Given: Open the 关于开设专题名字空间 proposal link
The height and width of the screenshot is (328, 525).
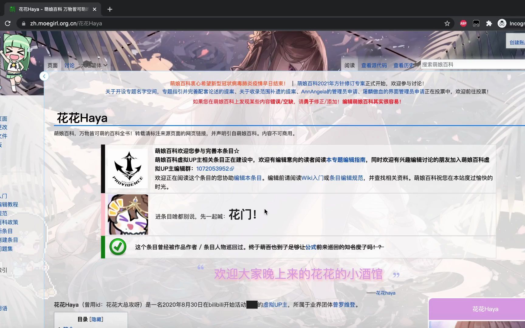Looking at the screenshot, I should (x=131, y=92).
